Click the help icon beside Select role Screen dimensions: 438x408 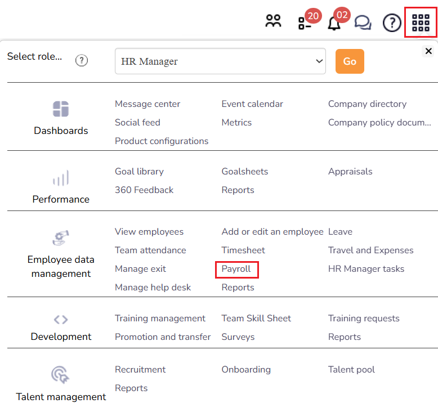point(82,61)
